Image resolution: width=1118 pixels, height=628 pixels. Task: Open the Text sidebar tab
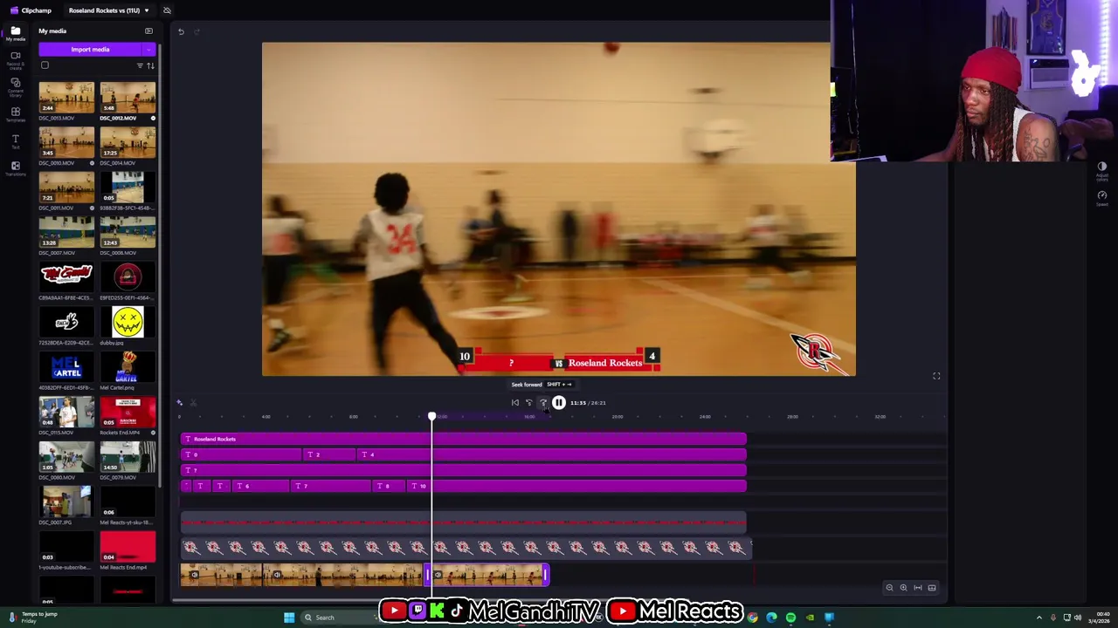coord(15,141)
